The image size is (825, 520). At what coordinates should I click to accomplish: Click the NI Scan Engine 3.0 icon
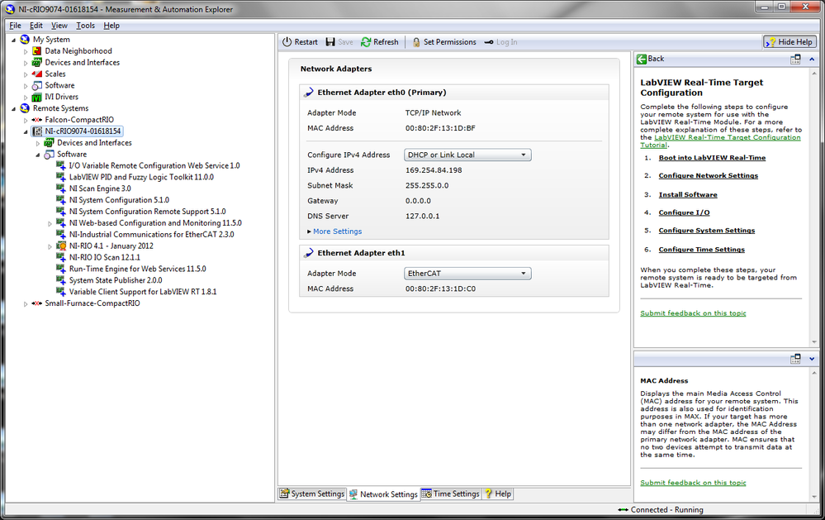(x=61, y=188)
